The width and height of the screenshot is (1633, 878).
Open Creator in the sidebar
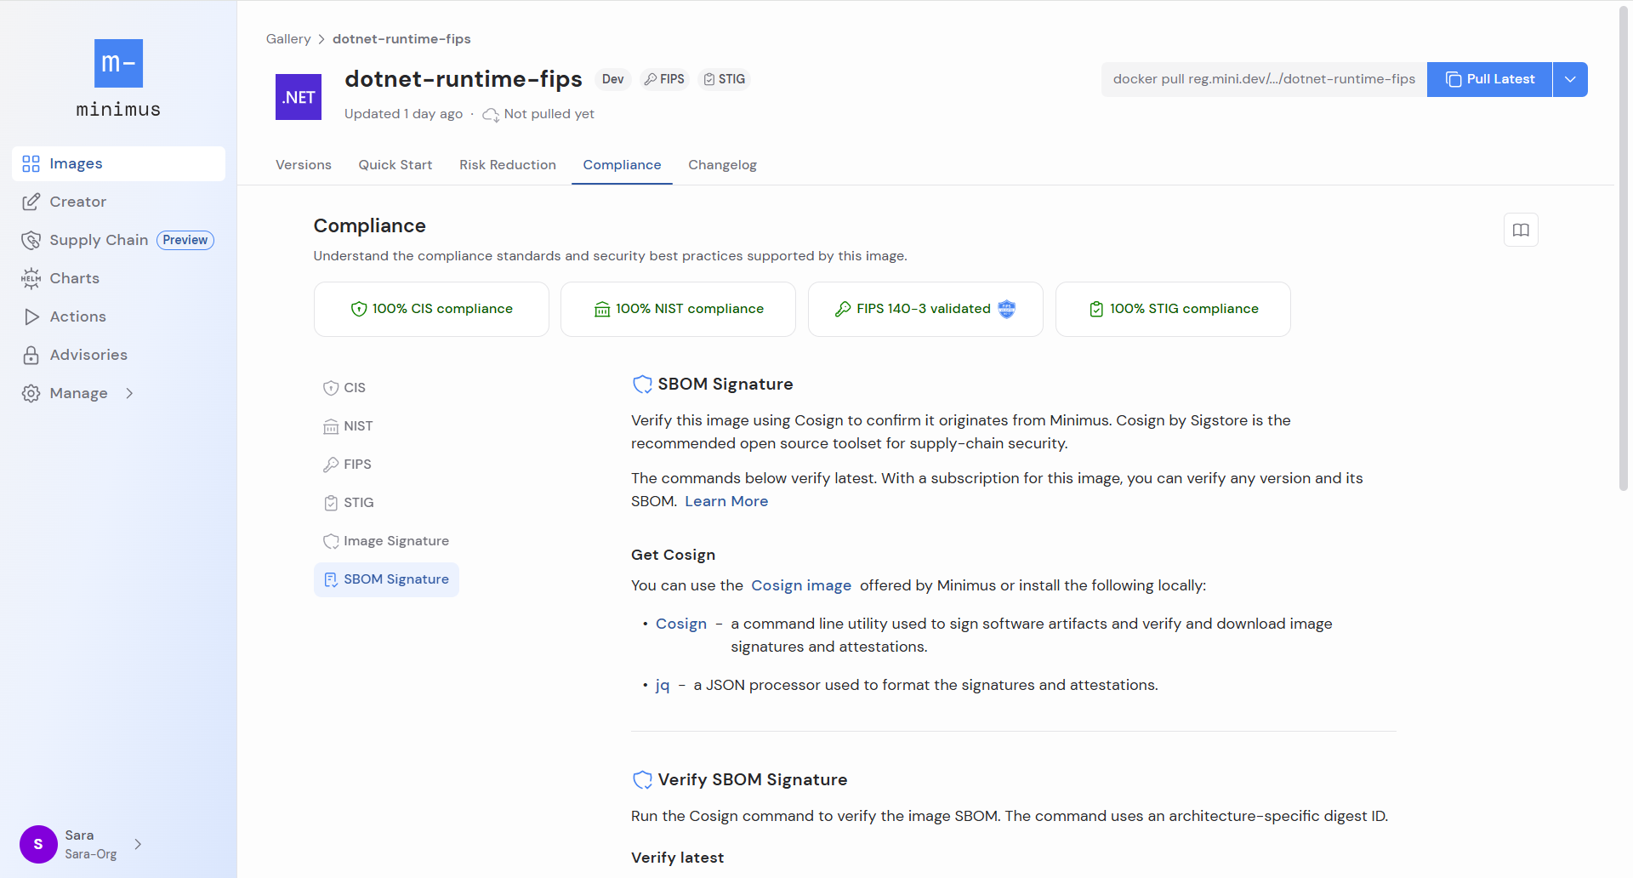pos(77,202)
